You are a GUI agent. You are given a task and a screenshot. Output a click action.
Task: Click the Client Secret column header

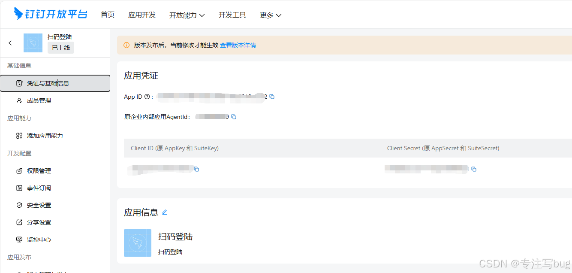point(443,148)
